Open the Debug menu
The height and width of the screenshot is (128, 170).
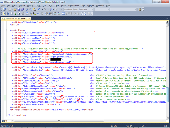point(30,6)
